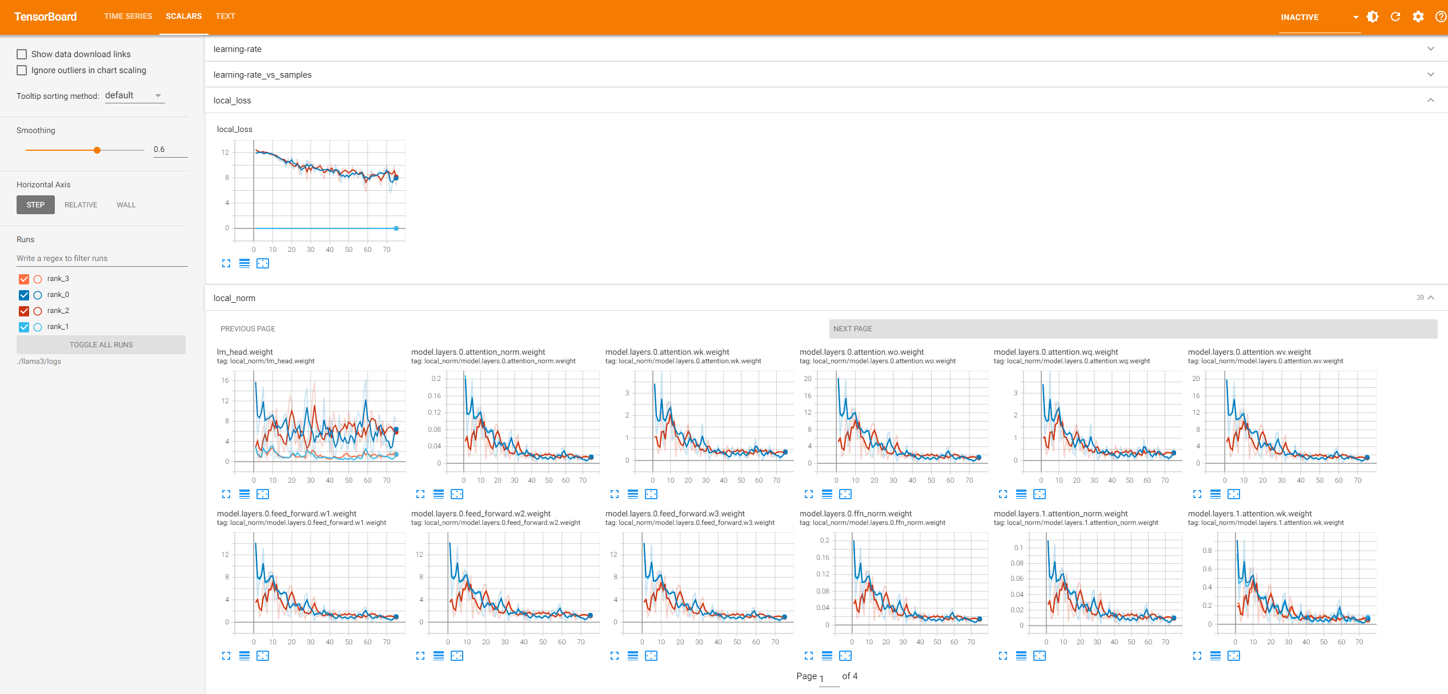Check Ignore outliers in chart scaling
Screen dimensions: 1448x694
pyautogui.click(x=22, y=70)
